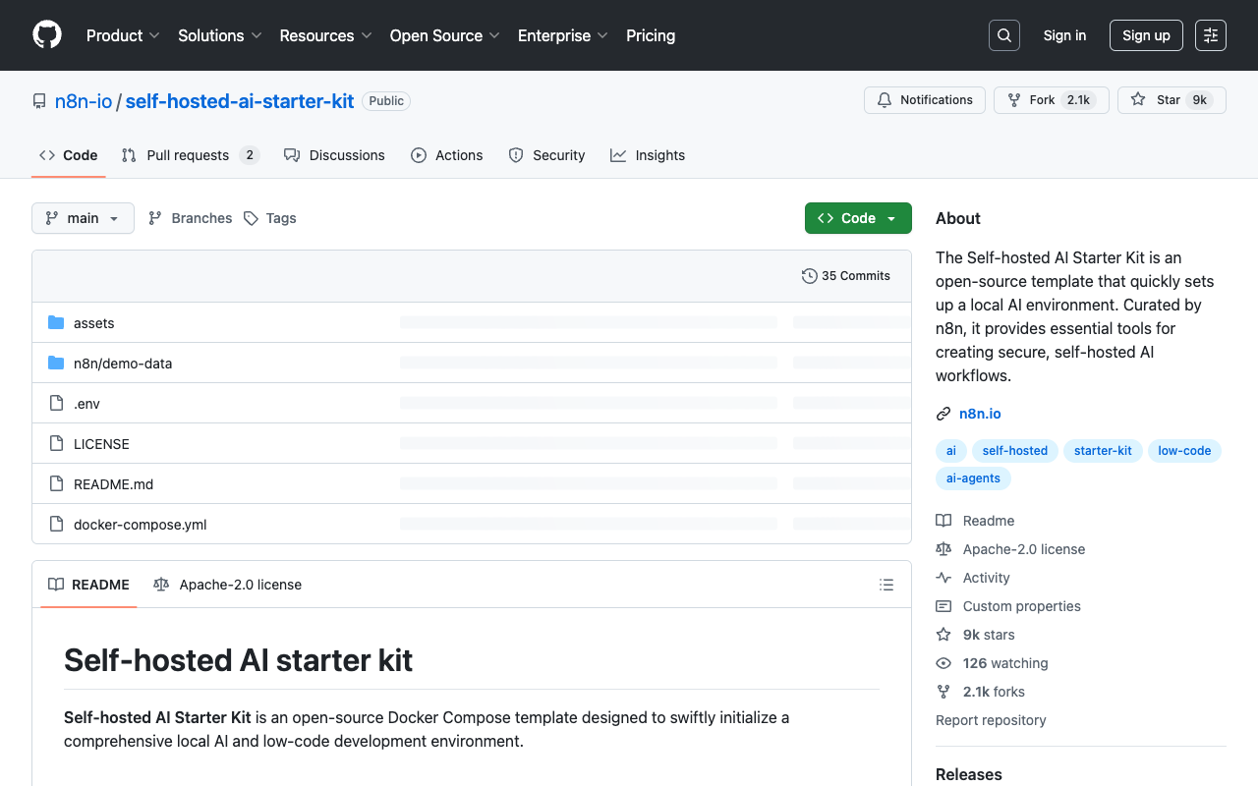Expand the Enterprise menu
This screenshot has height=786, width=1258.
563,35
